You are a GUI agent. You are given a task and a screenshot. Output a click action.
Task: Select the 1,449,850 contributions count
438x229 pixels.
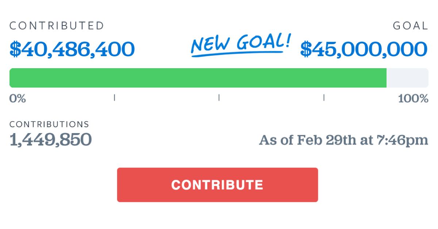pyautogui.click(x=50, y=140)
